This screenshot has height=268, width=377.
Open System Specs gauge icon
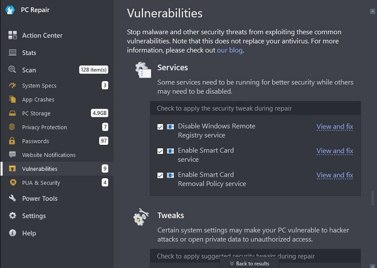coord(12,85)
